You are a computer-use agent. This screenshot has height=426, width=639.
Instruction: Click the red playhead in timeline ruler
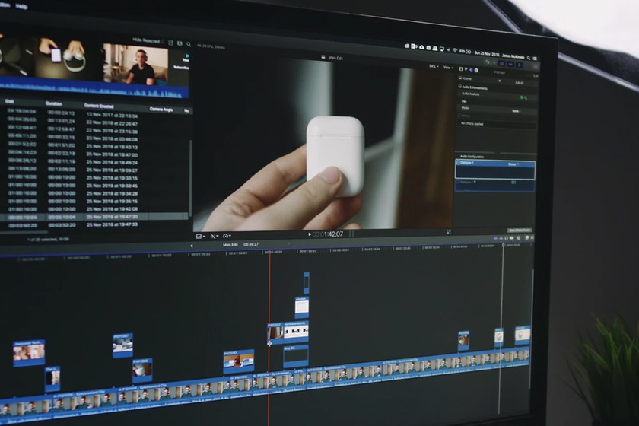point(269,253)
